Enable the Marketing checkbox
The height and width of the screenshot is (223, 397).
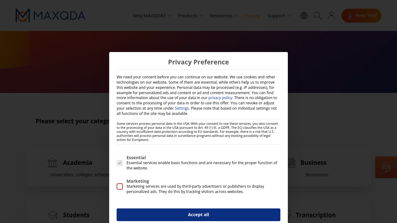120,186
